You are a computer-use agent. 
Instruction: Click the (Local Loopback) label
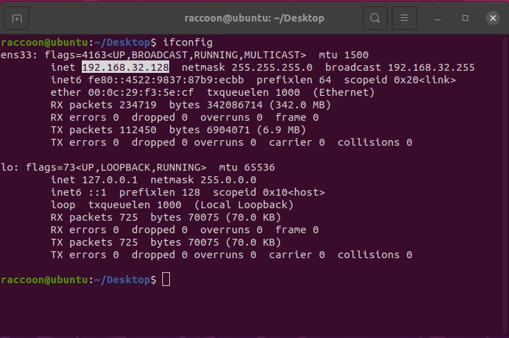coord(244,205)
